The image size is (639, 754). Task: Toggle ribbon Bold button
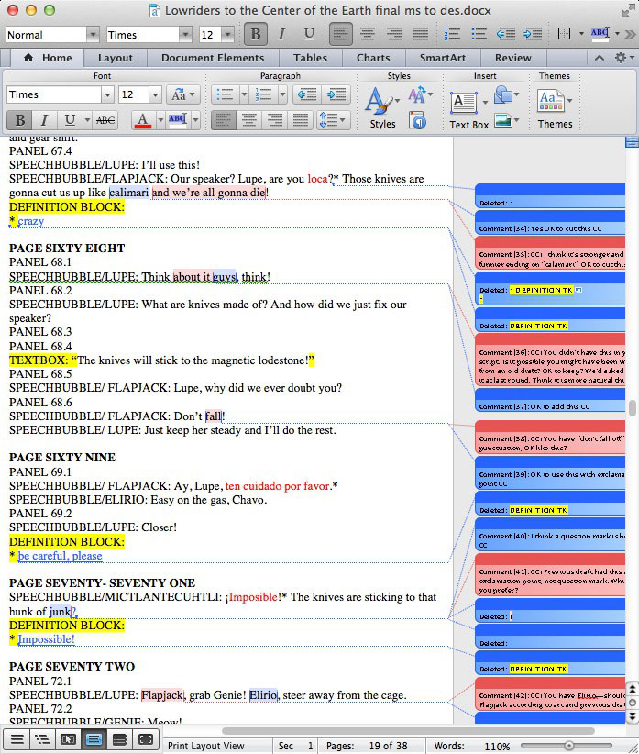19,120
